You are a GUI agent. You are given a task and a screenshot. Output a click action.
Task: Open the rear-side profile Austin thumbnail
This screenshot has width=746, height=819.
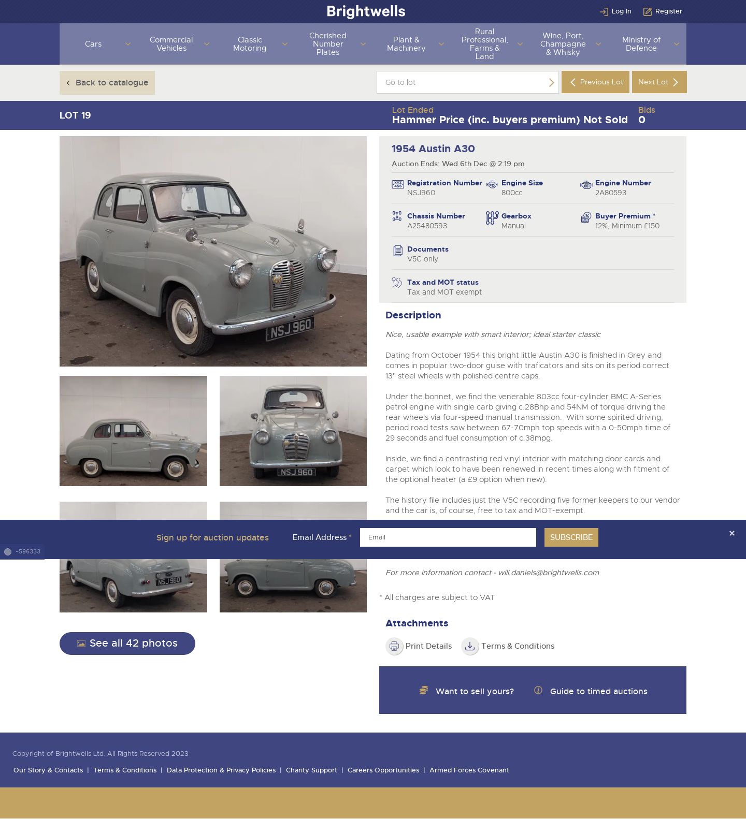pyautogui.click(x=293, y=586)
